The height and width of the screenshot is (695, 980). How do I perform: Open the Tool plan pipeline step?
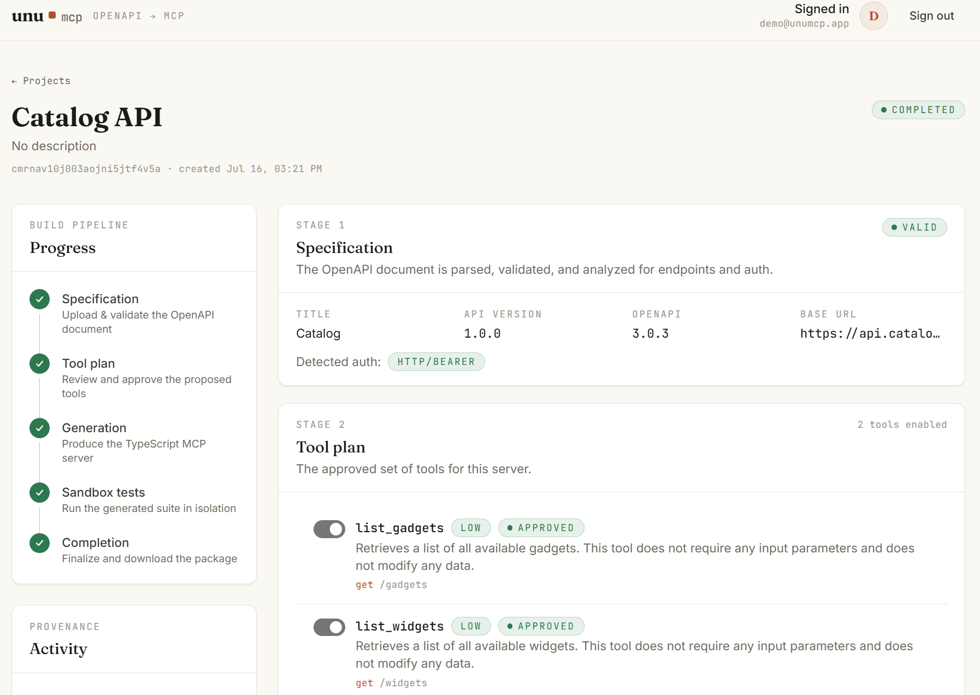(134, 378)
